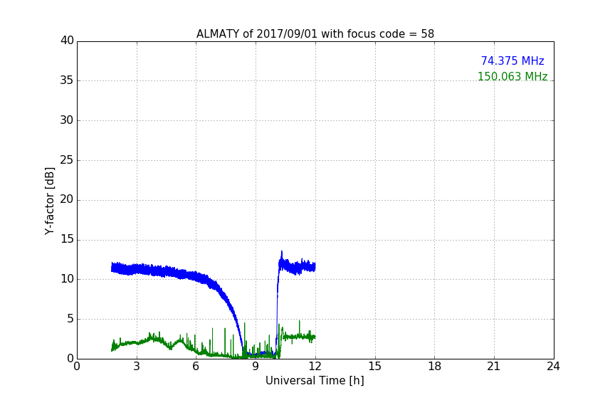Click the 'Y-factor [dB]' axis label

pos(49,201)
